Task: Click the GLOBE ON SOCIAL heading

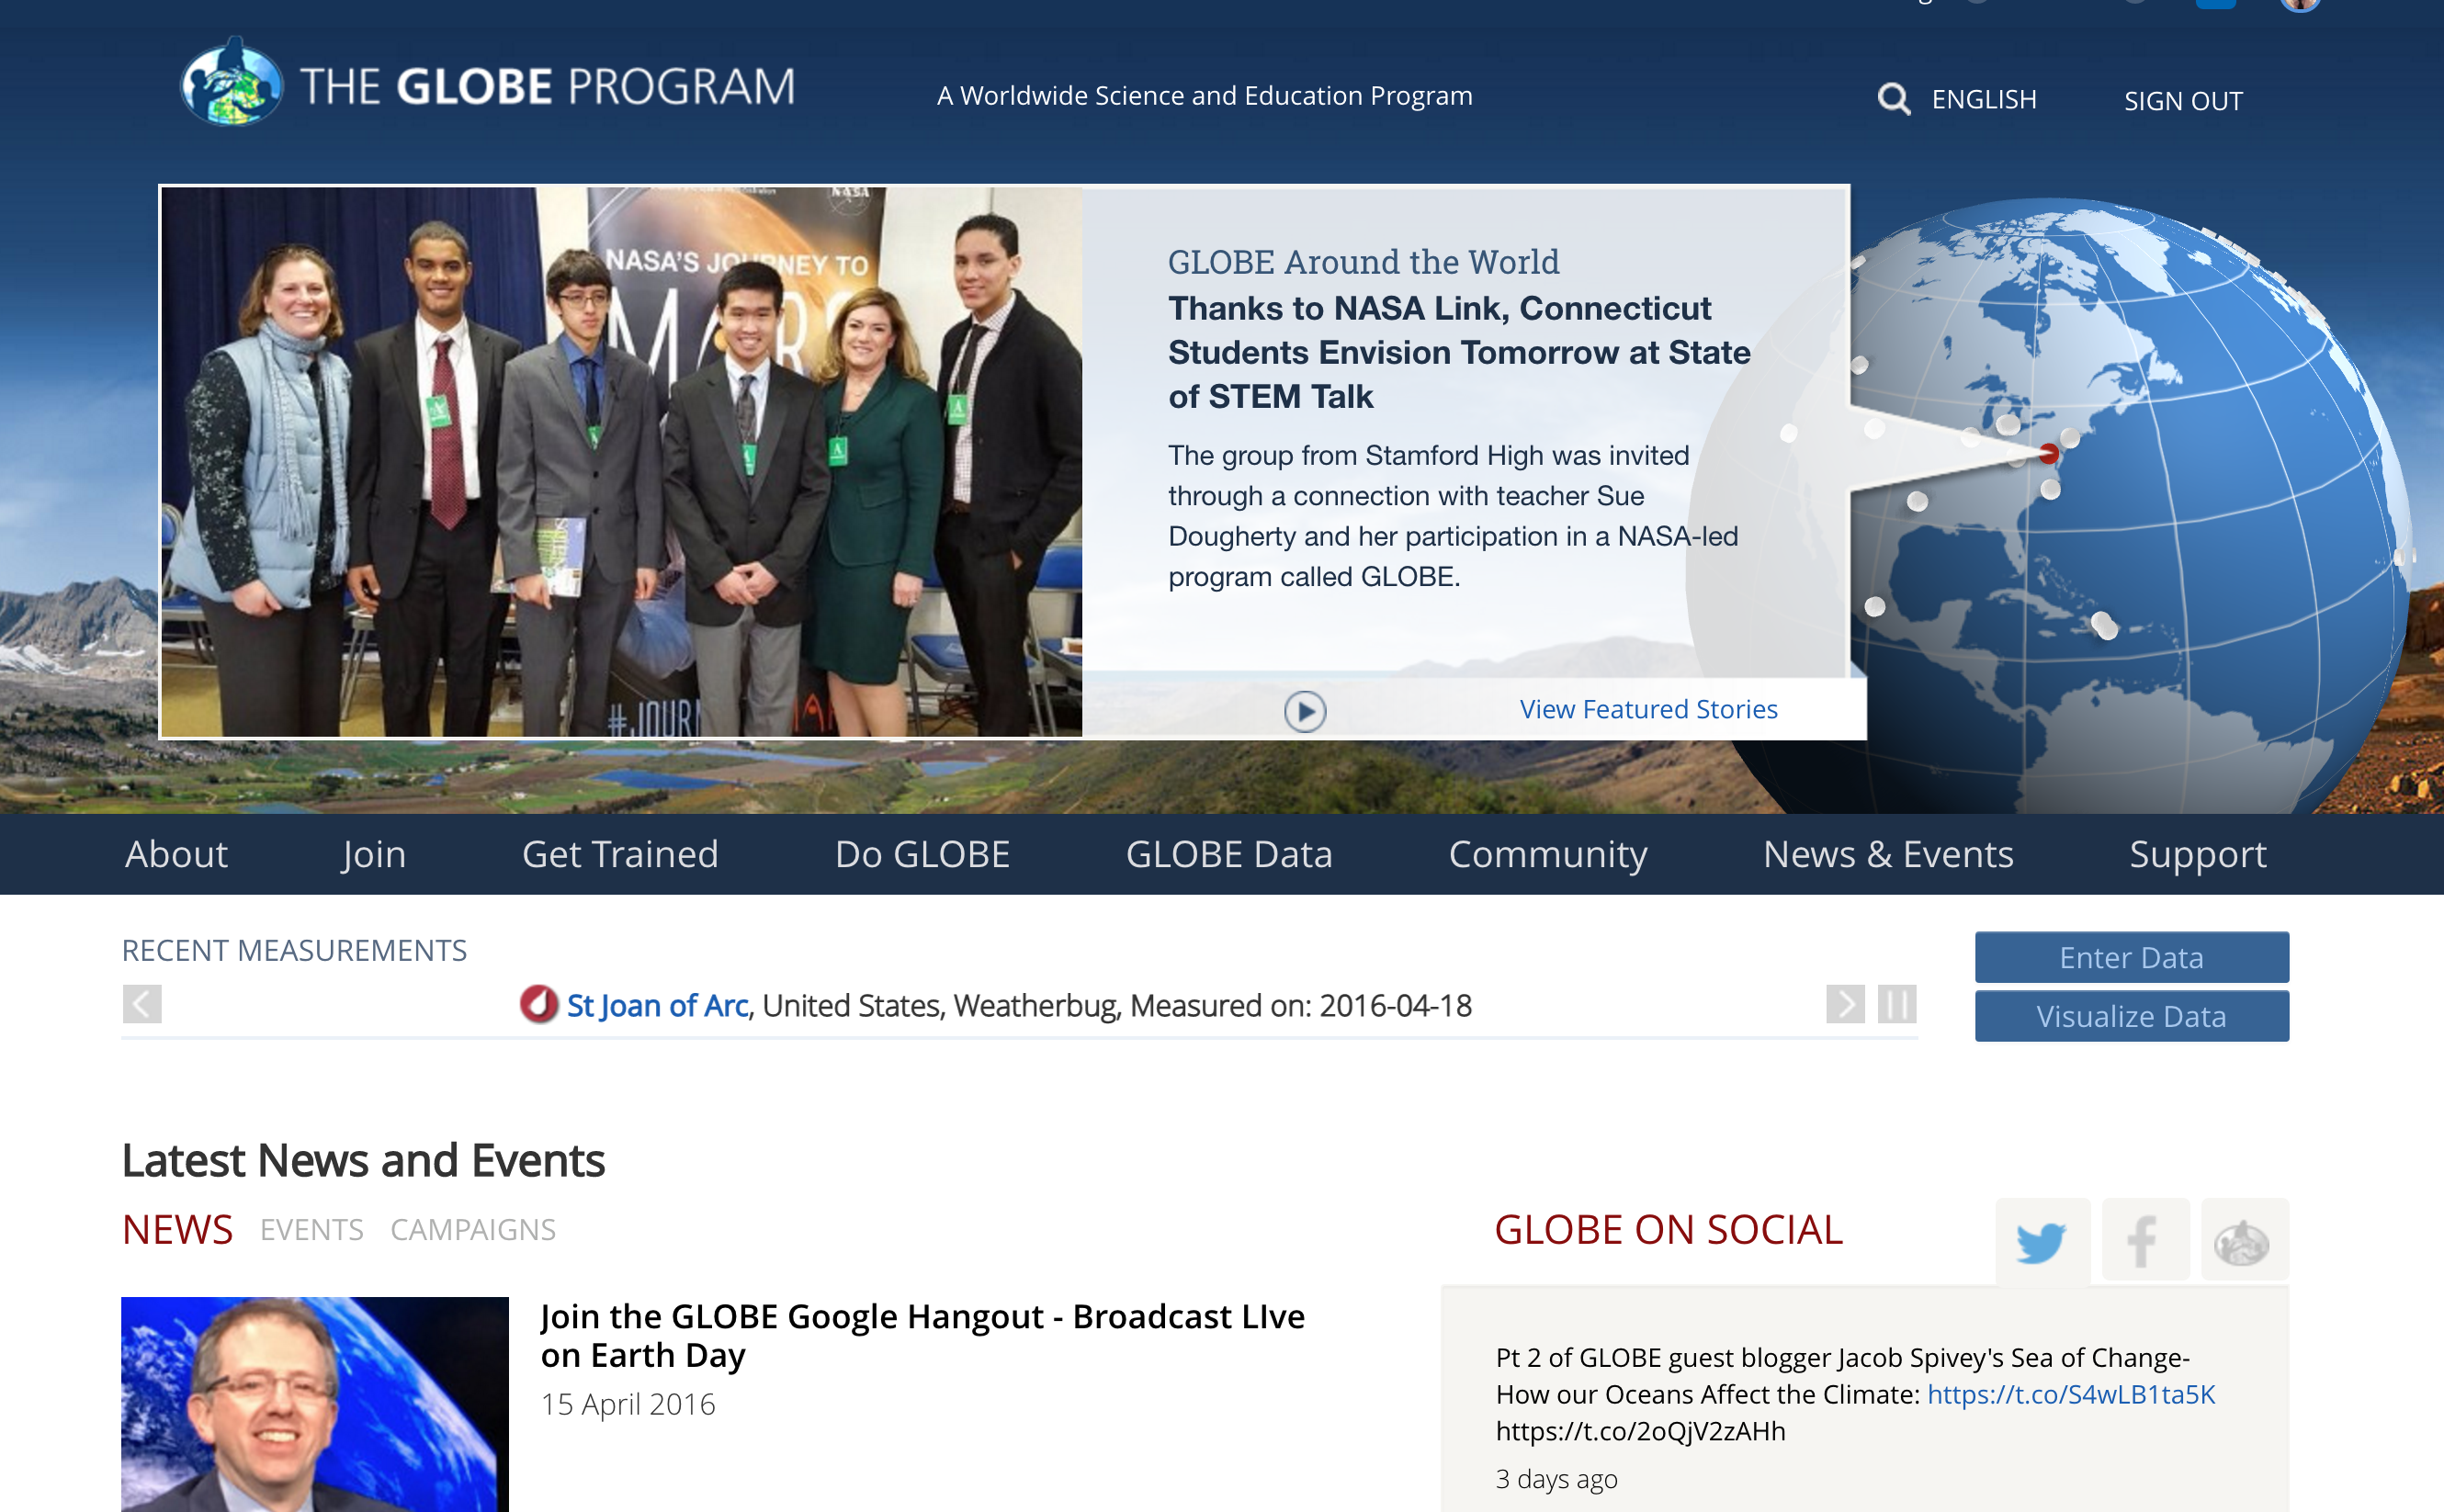Action: tap(1668, 1229)
